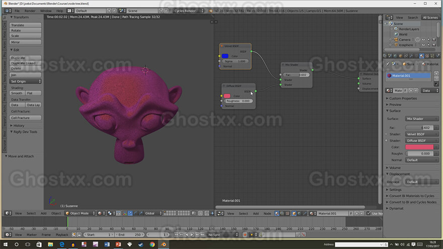Open the Object properties tab
Viewport: 443px width, 249px height.
pyautogui.click(x=401, y=56)
